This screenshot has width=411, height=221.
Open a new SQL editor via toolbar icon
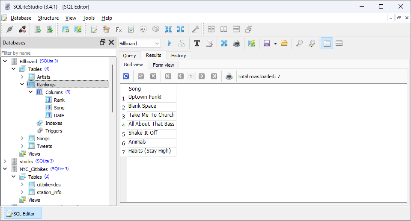point(94,29)
